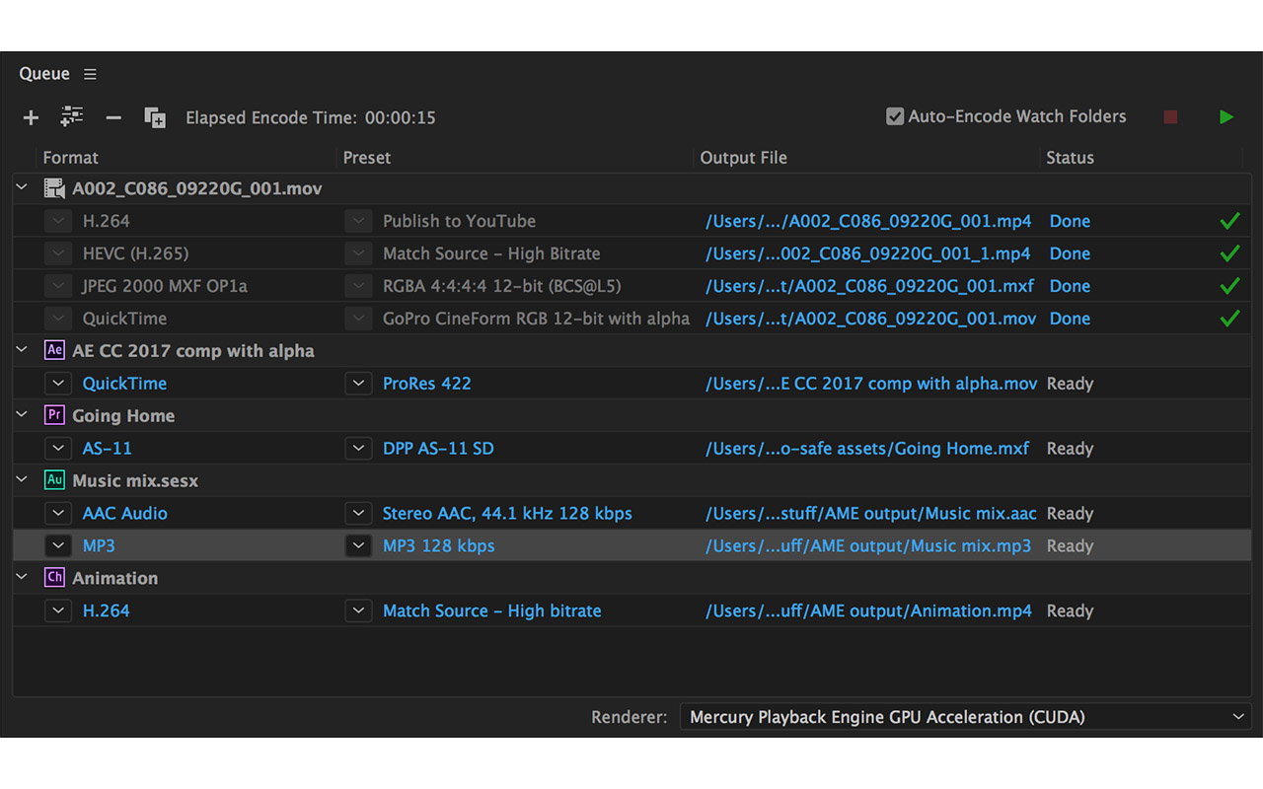
Task: Open the Going Home.mxf output file path
Action: [867, 449]
